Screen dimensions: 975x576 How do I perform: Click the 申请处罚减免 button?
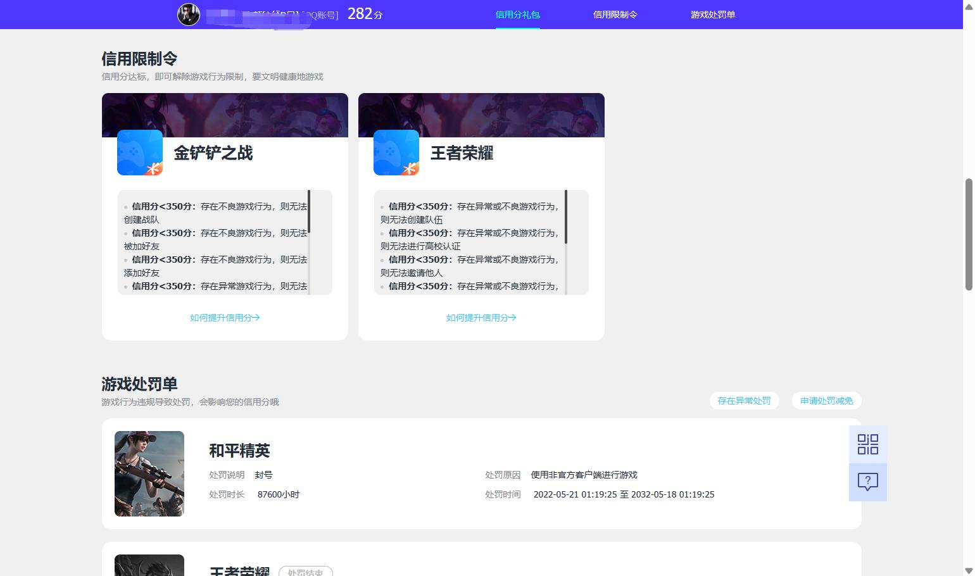coord(827,401)
